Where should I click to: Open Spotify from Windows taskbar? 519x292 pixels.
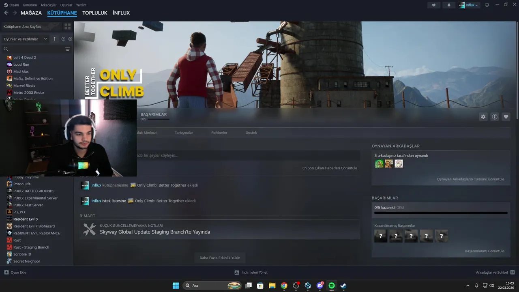332,286
